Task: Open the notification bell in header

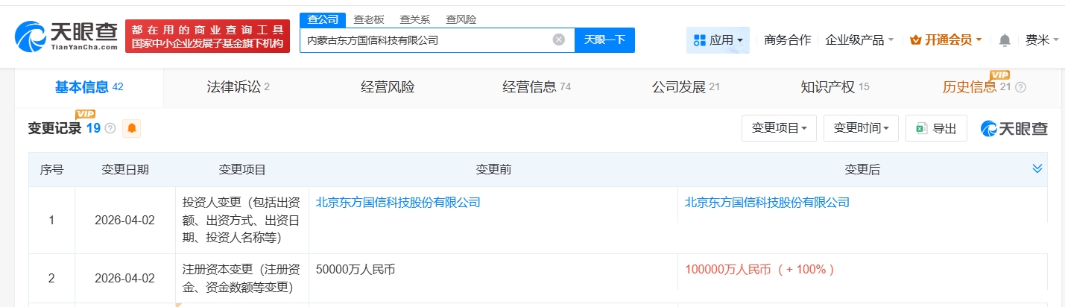Action: 1005,40
